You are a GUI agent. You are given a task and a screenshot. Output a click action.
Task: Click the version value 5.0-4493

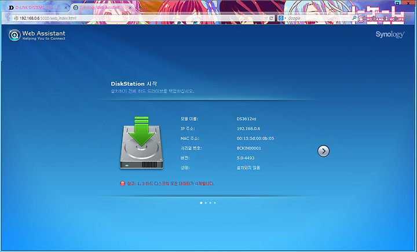(x=246, y=158)
